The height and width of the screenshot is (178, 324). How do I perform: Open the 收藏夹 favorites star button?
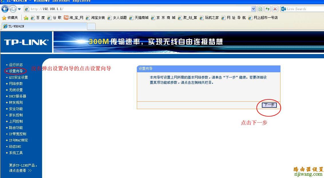coord(10,18)
